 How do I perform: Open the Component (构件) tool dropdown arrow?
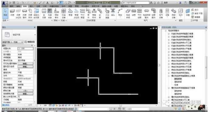(181, 17)
